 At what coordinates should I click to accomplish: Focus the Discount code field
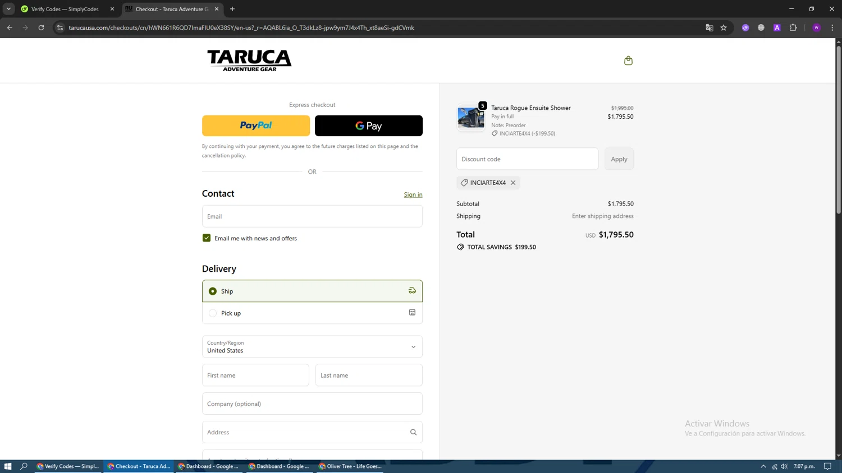(527, 159)
